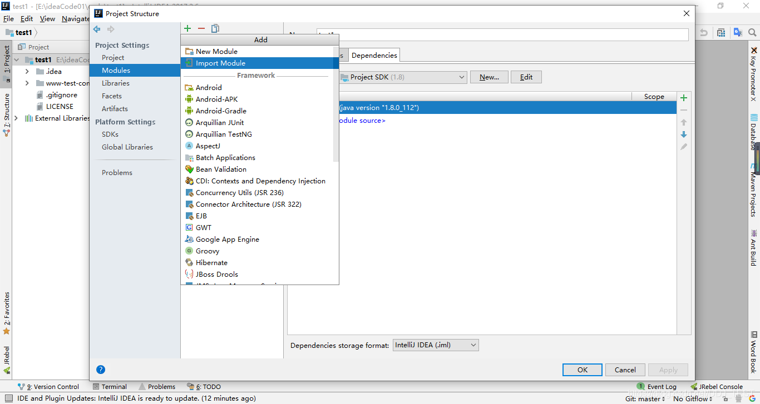760x404 pixels.
Task: Click the Scope column header
Action: coord(654,96)
